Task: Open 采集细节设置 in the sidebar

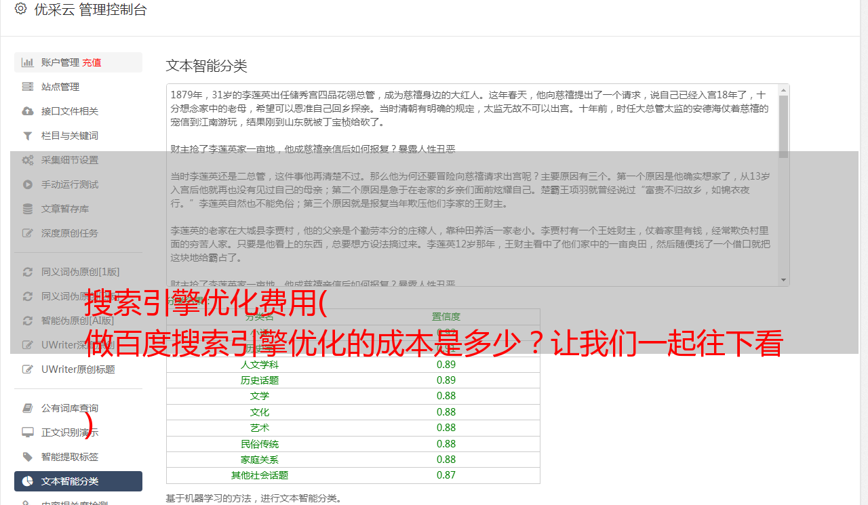Action: (x=70, y=160)
